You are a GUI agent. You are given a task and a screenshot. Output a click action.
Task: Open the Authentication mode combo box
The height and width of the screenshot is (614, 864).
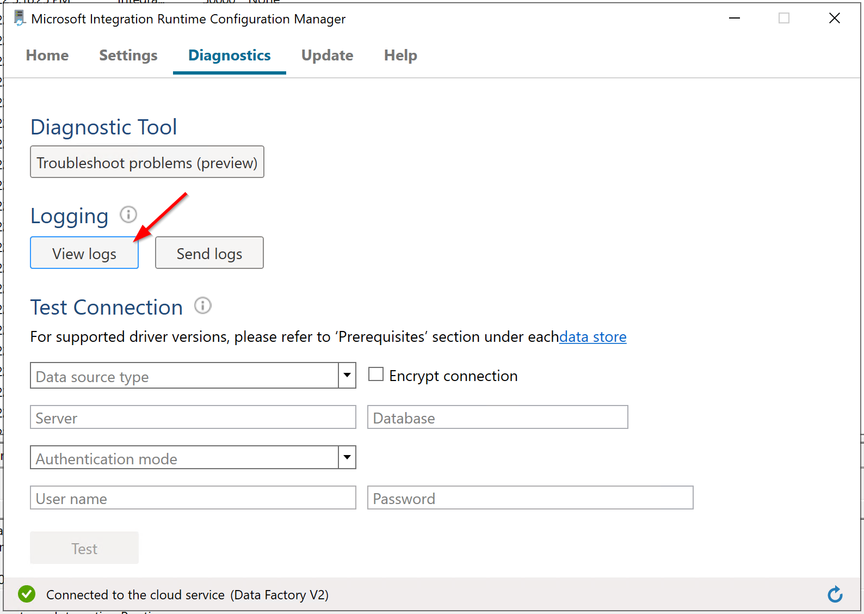[x=193, y=457]
